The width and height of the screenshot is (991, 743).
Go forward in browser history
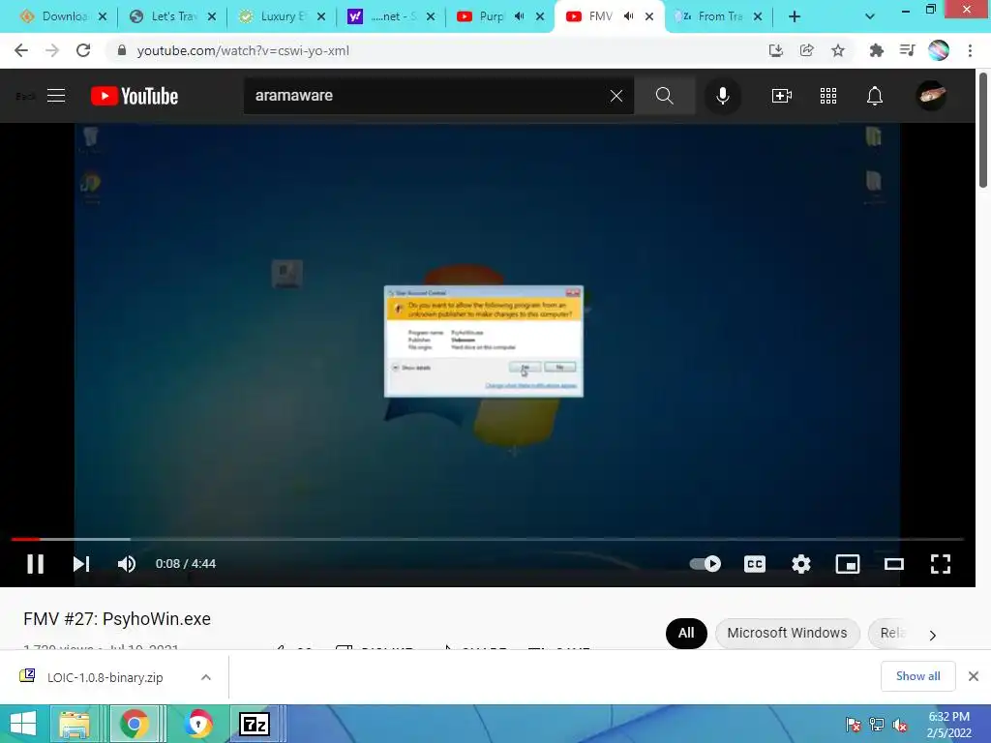[52, 50]
